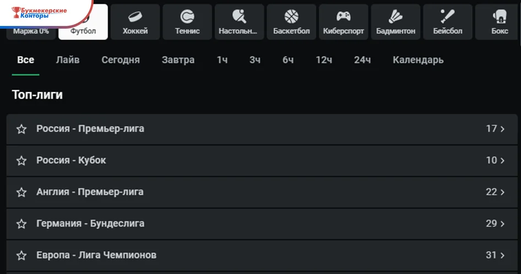Click the Букмекерские Конторы logo
This screenshot has width=521, height=274.
pyautogui.click(x=39, y=13)
